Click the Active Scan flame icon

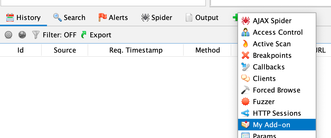pyautogui.click(x=245, y=44)
